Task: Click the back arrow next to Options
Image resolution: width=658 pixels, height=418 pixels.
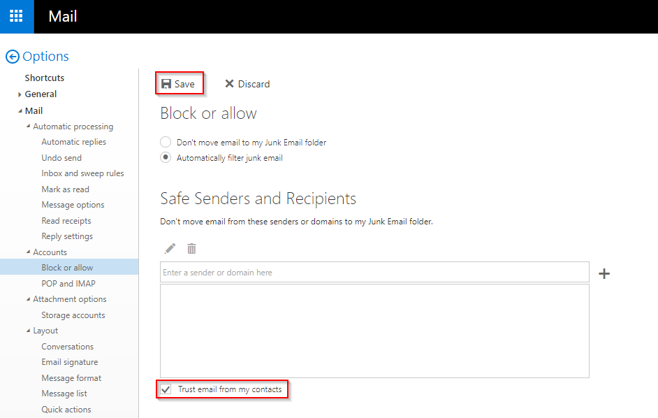Action: click(x=12, y=57)
